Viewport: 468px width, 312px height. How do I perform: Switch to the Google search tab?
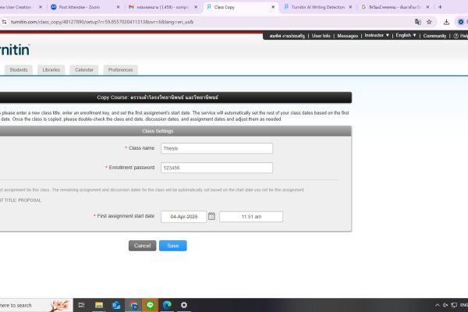click(395, 7)
